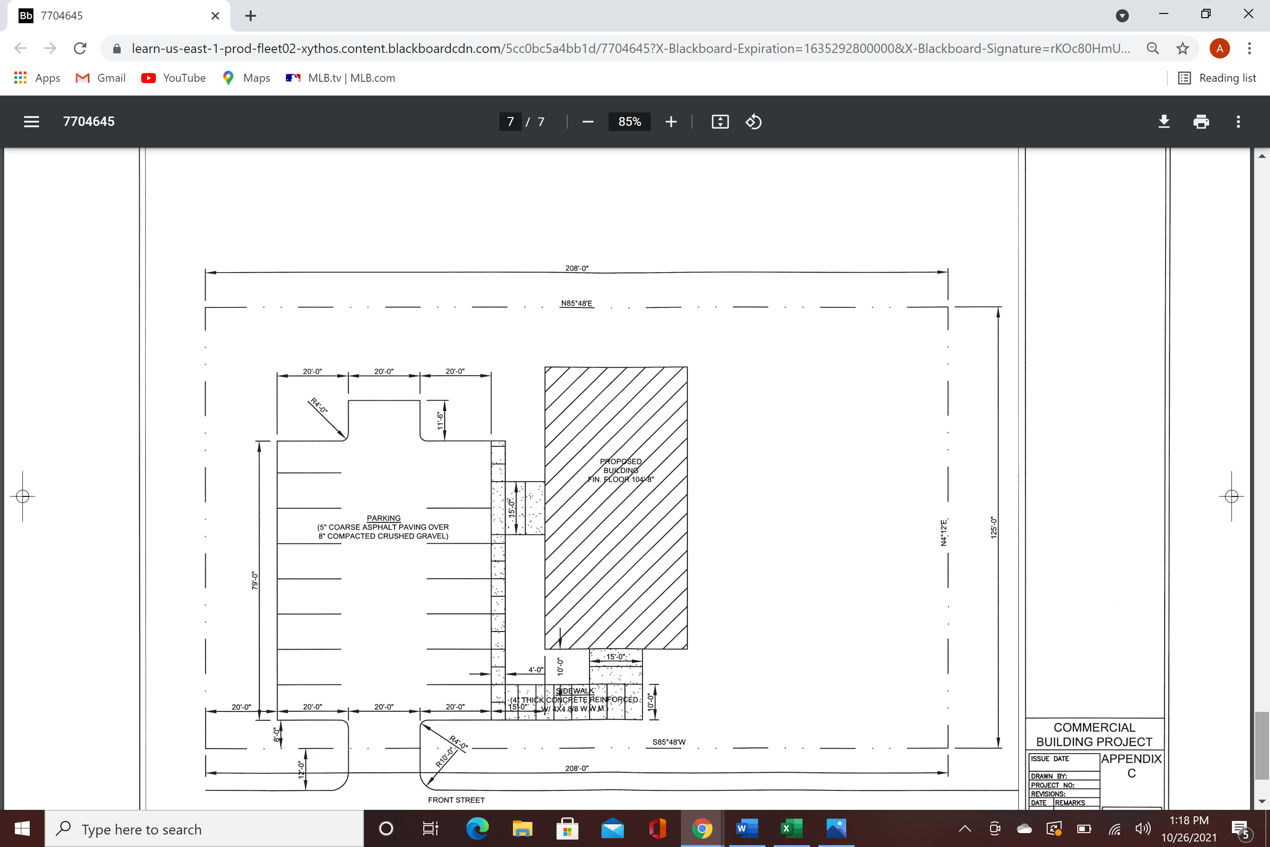Open the Photos app from taskbar

tap(836, 828)
